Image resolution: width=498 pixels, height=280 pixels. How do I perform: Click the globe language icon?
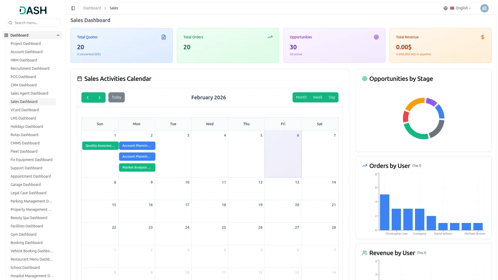click(445, 8)
